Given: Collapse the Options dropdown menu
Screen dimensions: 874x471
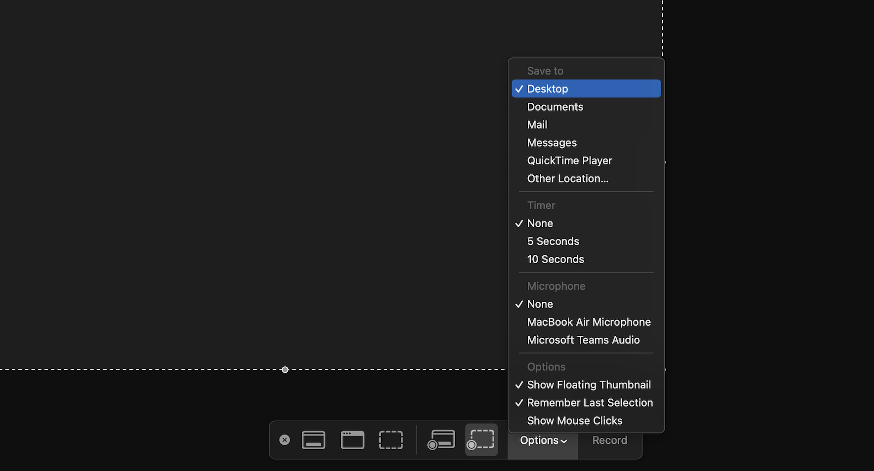Looking at the screenshot, I should point(543,440).
